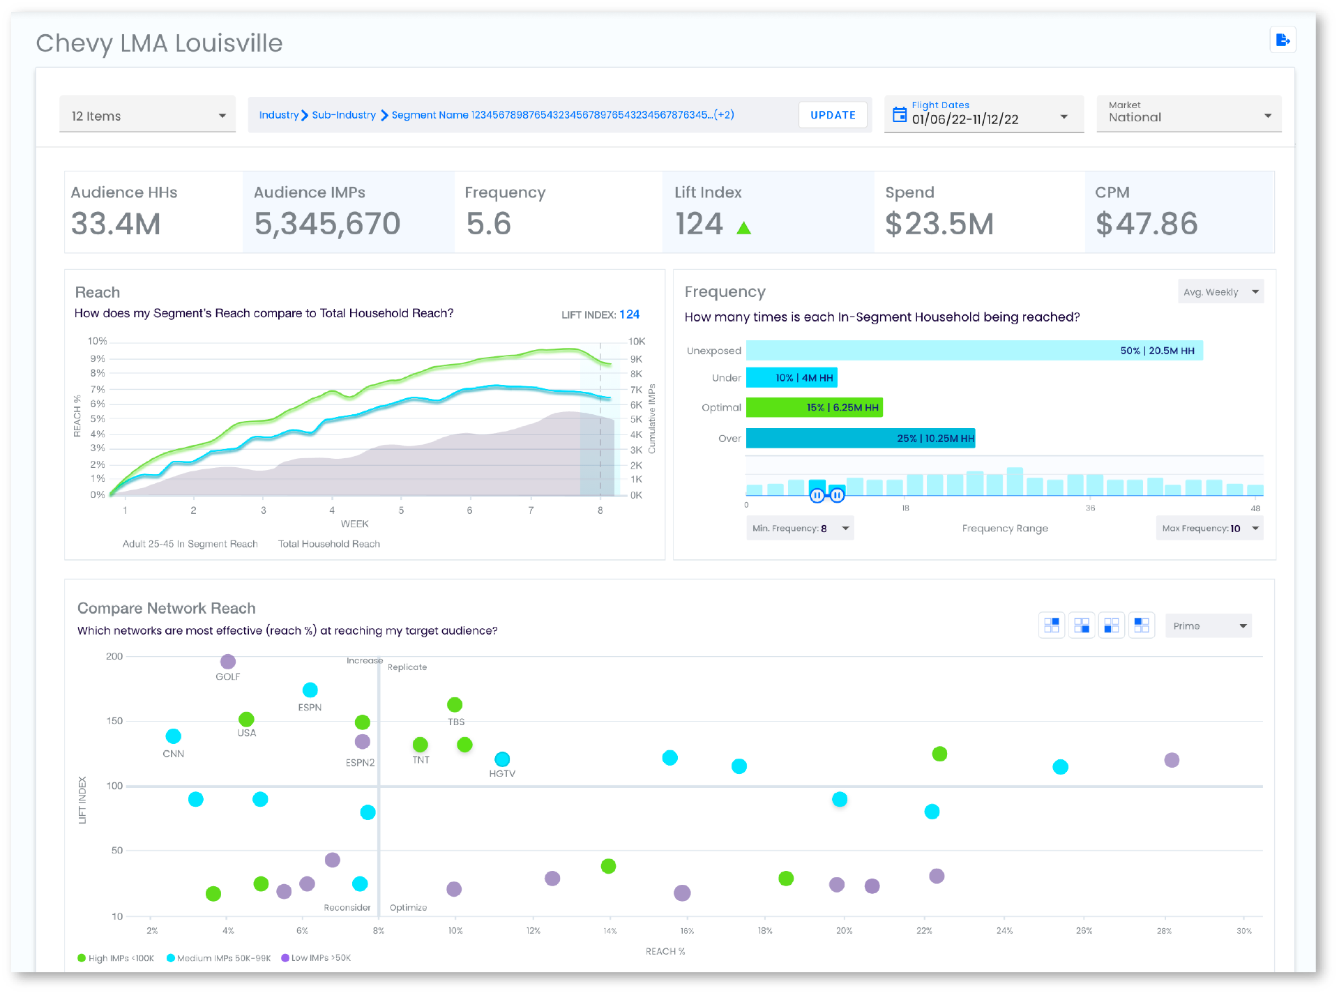Click the GOLF data point

point(228,661)
